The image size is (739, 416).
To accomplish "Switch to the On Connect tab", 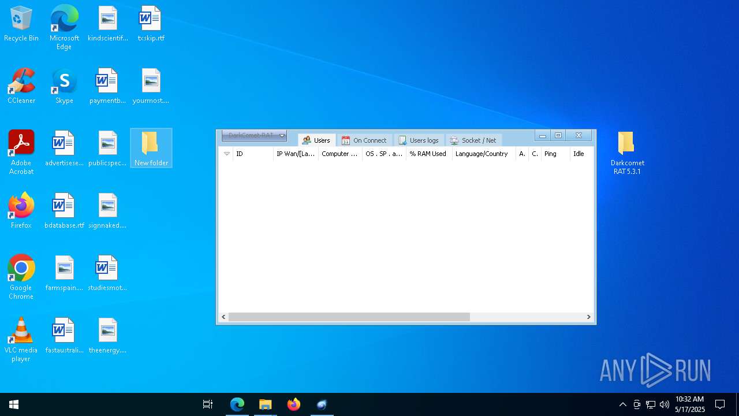I will coord(364,140).
